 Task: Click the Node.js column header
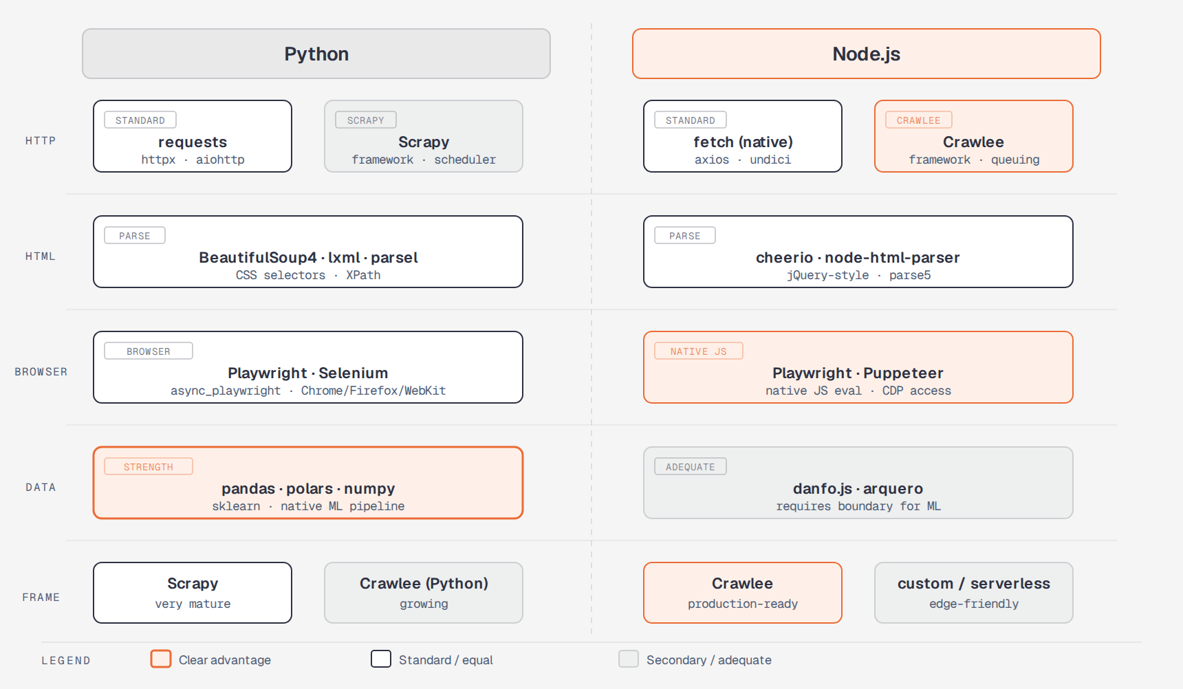867,54
